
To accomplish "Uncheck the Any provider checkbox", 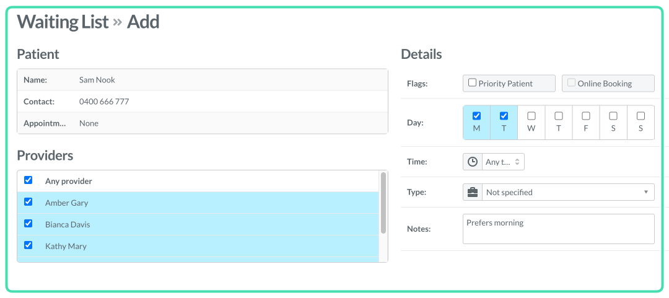I will pyautogui.click(x=28, y=180).
